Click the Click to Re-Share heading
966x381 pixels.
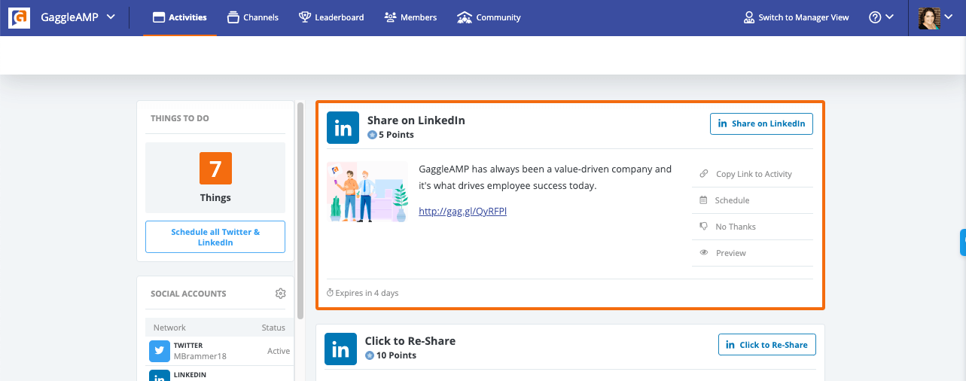[x=410, y=341]
